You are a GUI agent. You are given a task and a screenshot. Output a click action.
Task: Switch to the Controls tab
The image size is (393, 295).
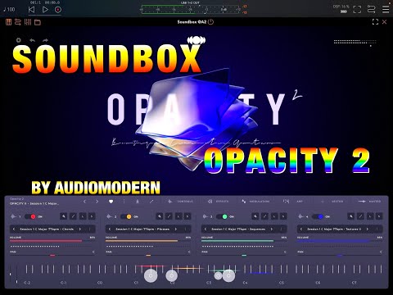pos(180,202)
